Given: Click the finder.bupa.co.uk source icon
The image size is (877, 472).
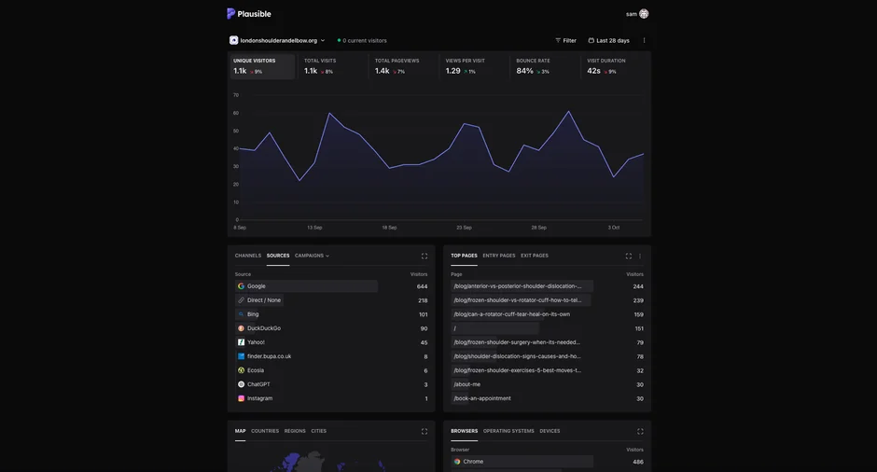Looking at the screenshot, I should coord(241,356).
